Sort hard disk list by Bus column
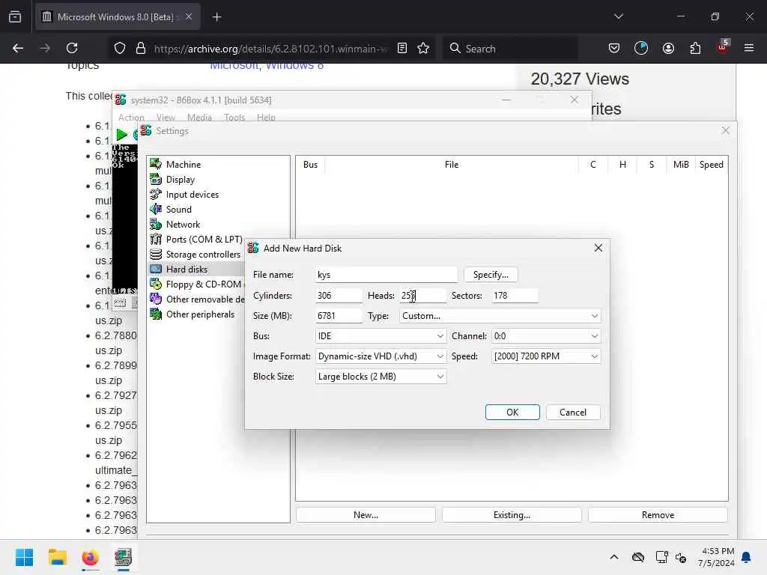The width and height of the screenshot is (767, 575). pos(310,164)
